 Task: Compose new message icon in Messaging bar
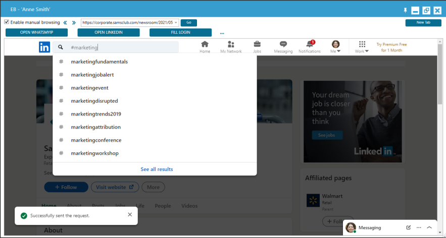point(409,227)
